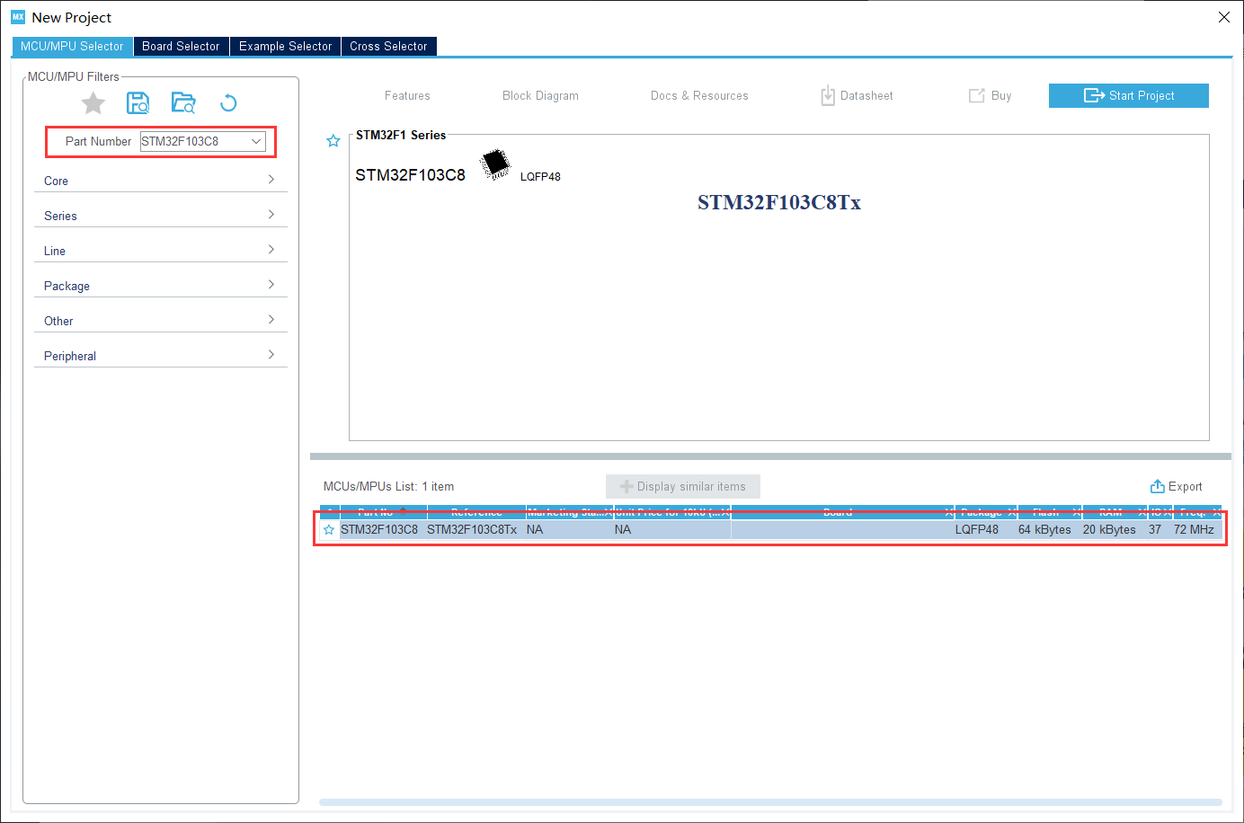Click Display similar items button

pos(683,486)
